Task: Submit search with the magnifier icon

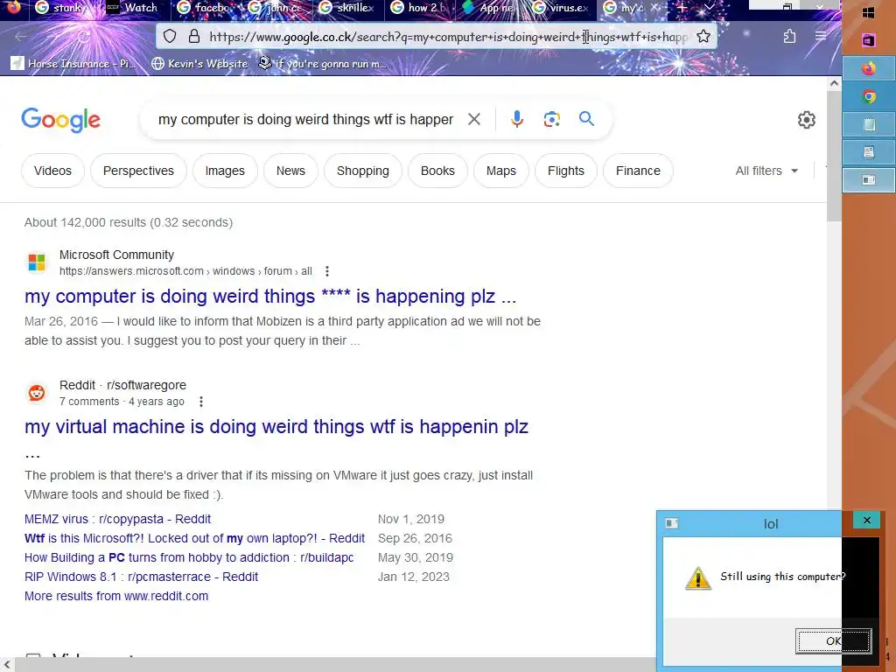Action: click(586, 119)
